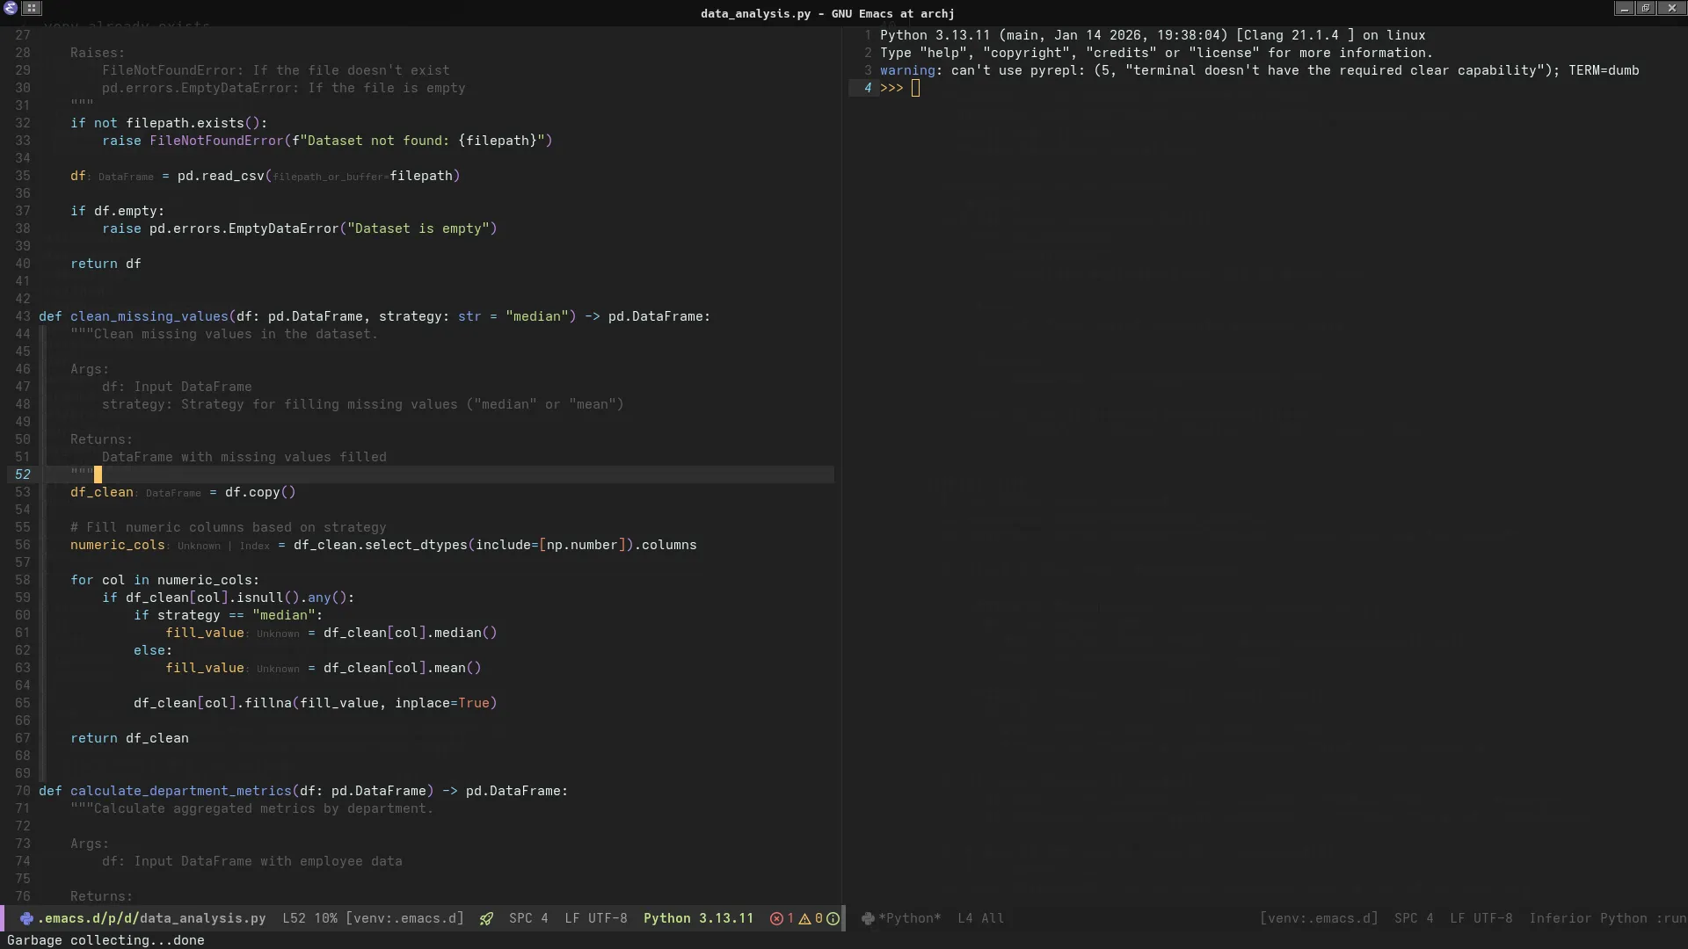Click 'strategy: Strategy for filling missing values' docstring line

pyautogui.click(x=363, y=404)
